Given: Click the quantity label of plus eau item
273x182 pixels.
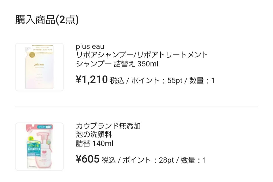Looking at the screenshot, I should tap(202, 81).
